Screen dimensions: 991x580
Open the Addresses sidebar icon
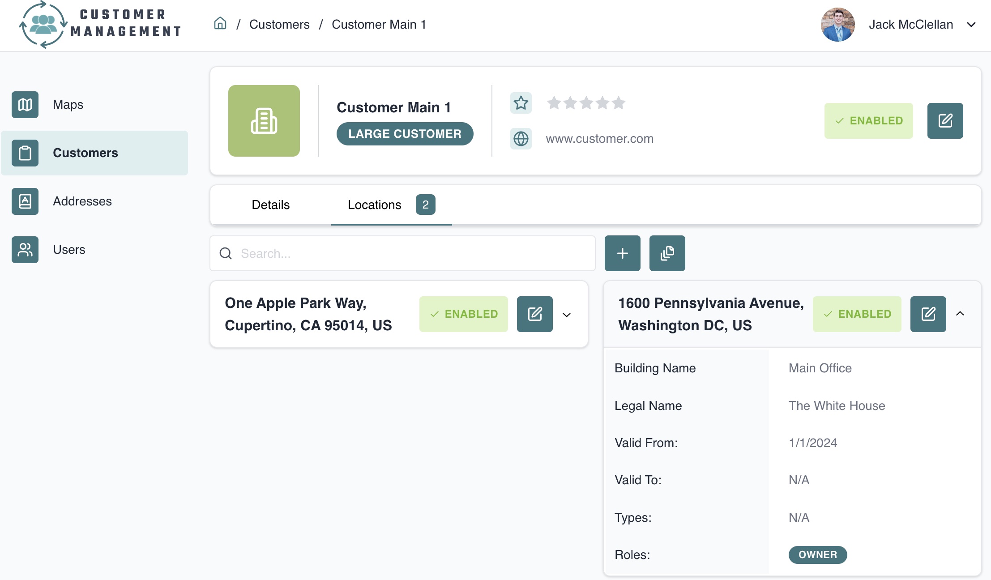click(25, 201)
